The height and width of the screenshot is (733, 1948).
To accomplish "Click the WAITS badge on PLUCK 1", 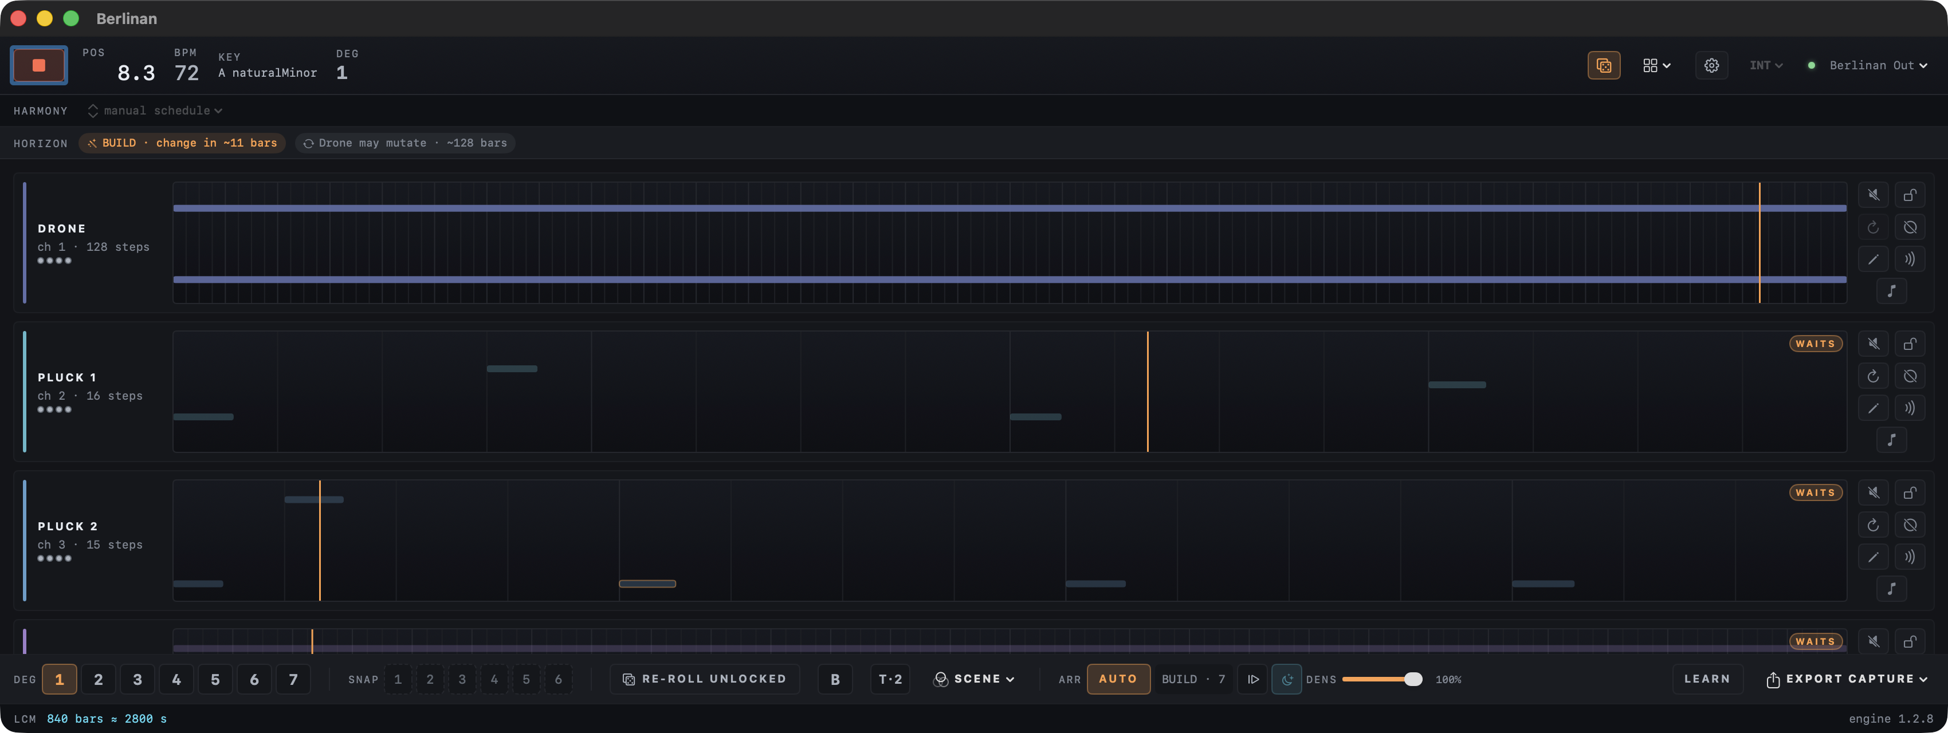I will (x=1815, y=343).
